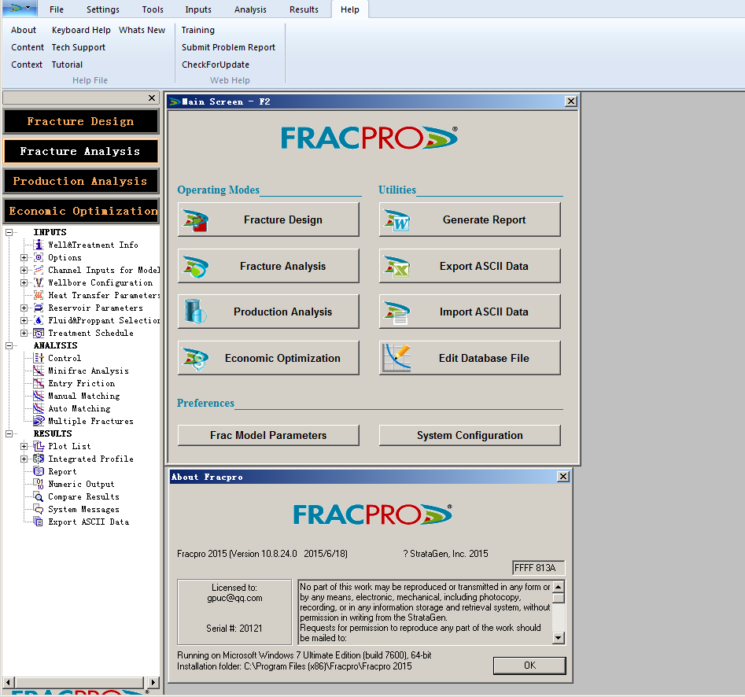
Task: Click the Reservoir Parameters icon
Action: [39, 308]
